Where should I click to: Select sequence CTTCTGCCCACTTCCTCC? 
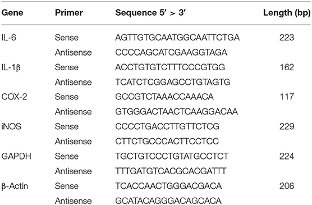pyautogui.click(x=167, y=141)
